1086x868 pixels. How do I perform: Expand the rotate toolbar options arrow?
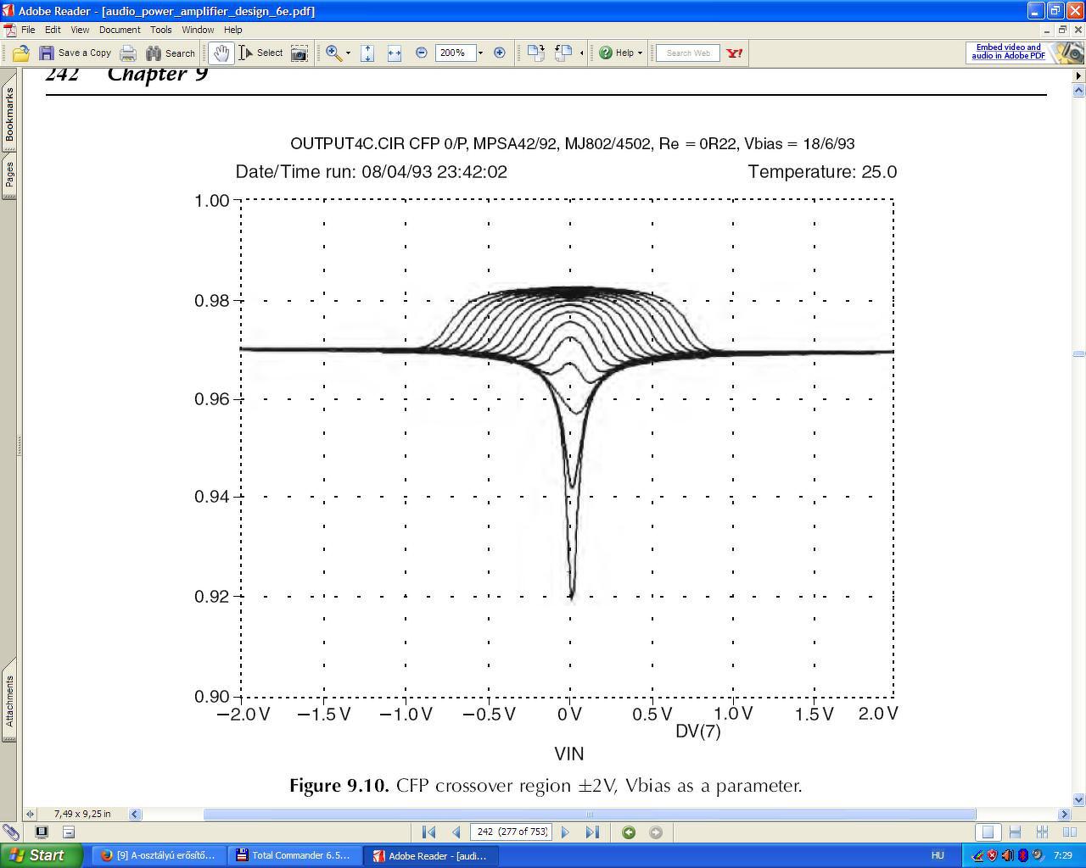tap(581, 53)
